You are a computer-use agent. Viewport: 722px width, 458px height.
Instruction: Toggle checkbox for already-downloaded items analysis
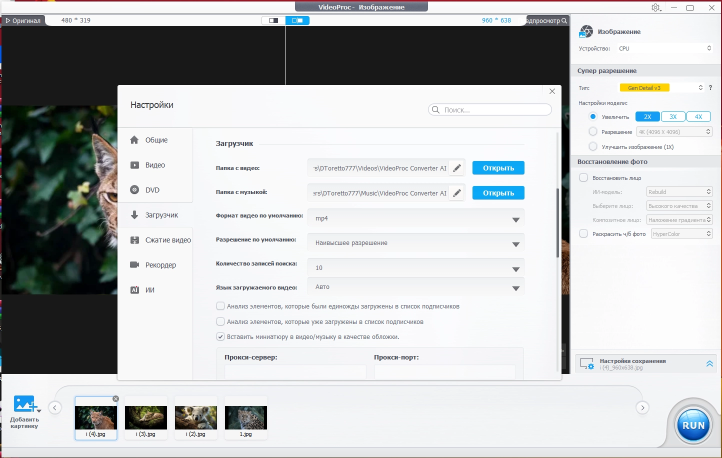(x=220, y=321)
